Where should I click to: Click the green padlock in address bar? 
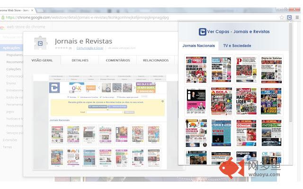pos(3,17)
